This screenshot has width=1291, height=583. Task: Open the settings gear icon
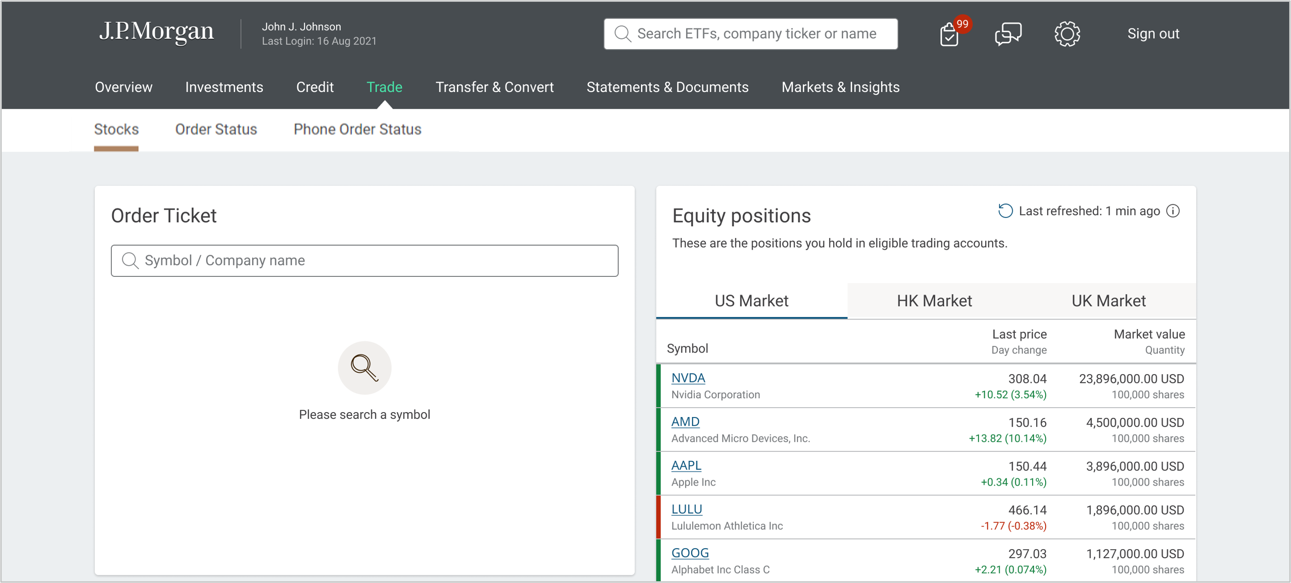pos(1067,34)
